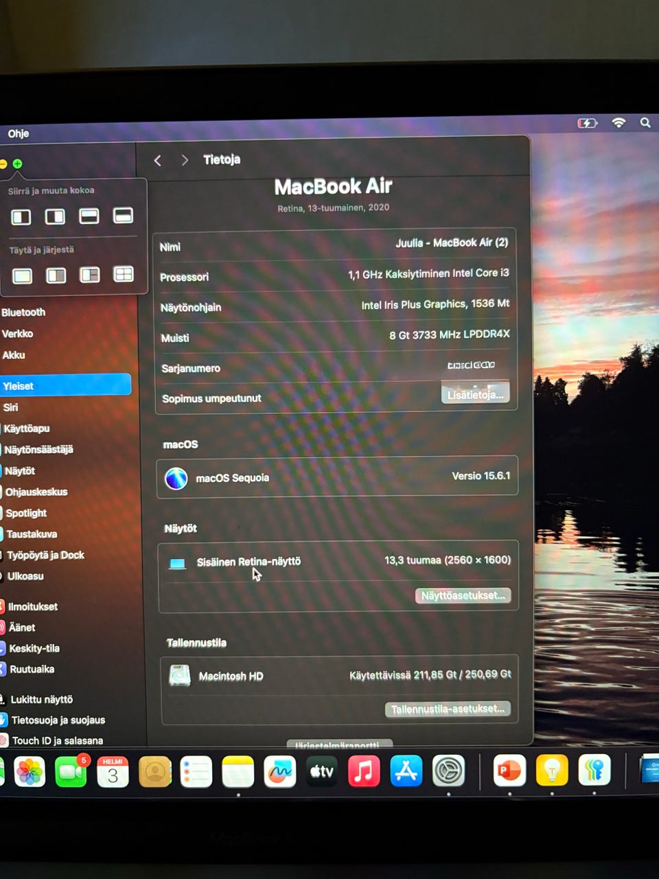Open Reminders from the Dock

click(x=196, y=771)
